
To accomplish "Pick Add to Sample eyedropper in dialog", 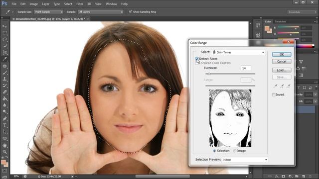I will (x=282, y=86).
